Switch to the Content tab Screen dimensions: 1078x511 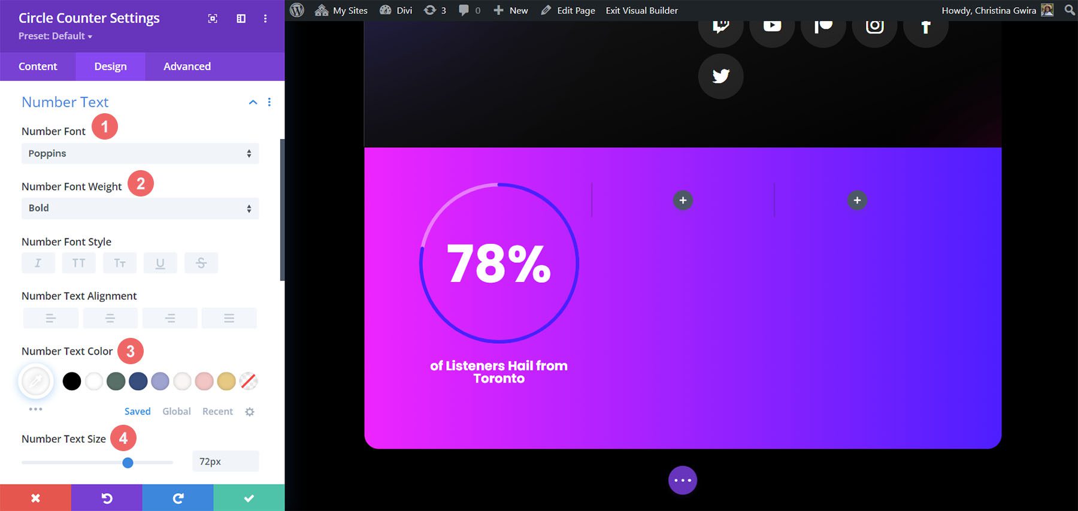click(38, 66)
